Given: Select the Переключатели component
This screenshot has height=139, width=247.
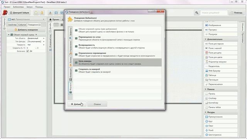Looking at the screenshot, I should pos(221,84).
